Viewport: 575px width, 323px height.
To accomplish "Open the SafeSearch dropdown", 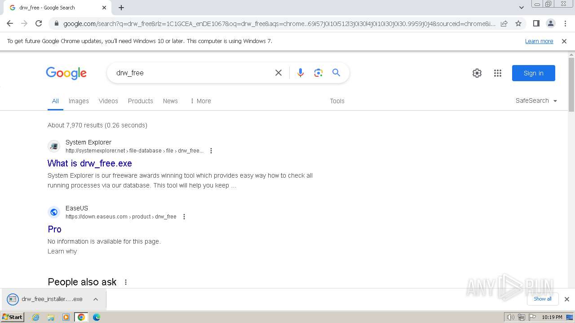I will [x=536, y=101].
